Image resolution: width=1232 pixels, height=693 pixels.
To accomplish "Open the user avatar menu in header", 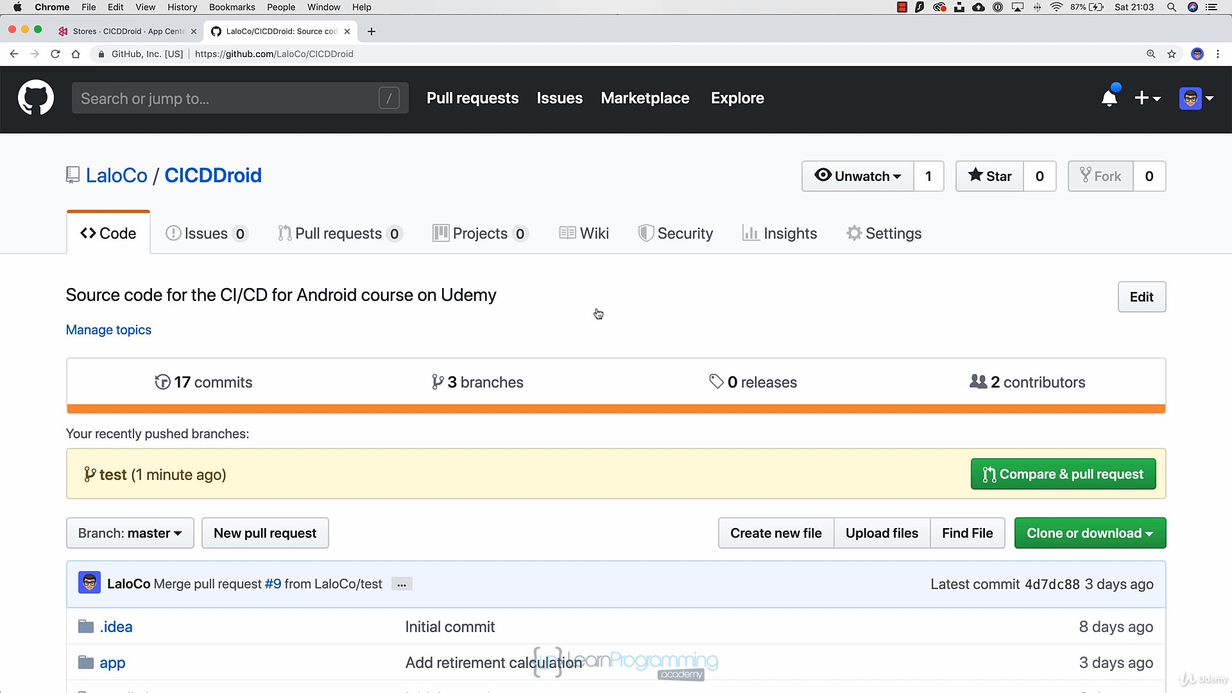I will (x=1196, y=98).
